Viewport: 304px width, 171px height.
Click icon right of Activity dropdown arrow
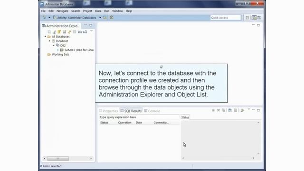[x=104, y=18]
